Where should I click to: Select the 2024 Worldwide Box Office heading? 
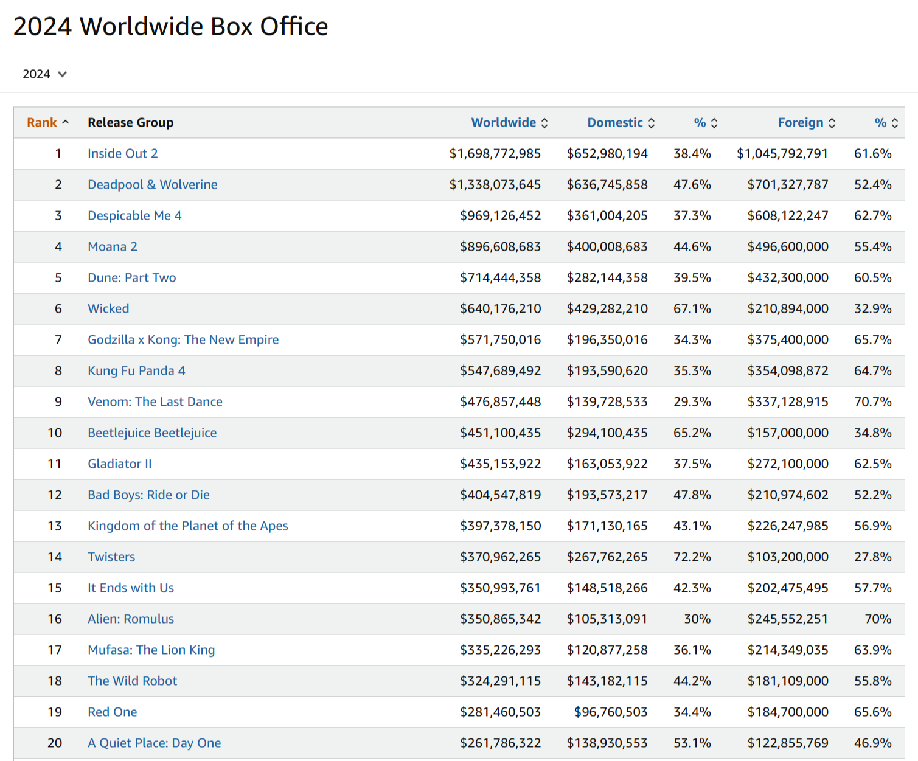coord(171,27)
